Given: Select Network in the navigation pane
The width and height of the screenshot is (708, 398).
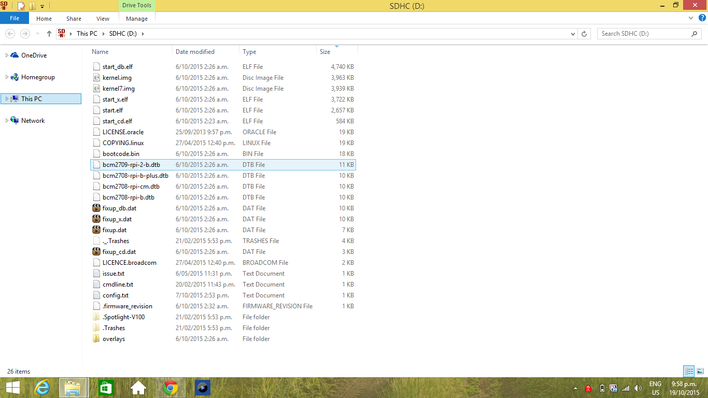Looking at the screenshot, I should (x=33, y=121).
